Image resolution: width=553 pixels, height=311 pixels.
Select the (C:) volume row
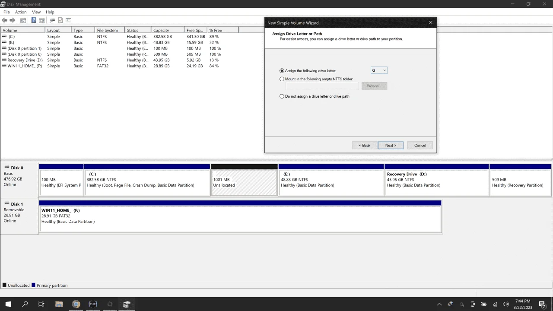tap(119, 37)
